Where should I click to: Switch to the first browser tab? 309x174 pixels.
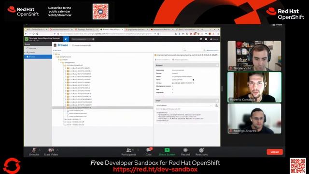pos(36,29)
